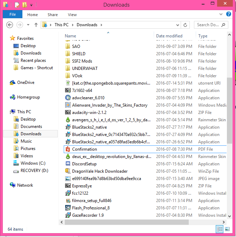236x237 pixels.
Task: Expand the ribbon with the chevron
Action: click(x=221, y=14)
